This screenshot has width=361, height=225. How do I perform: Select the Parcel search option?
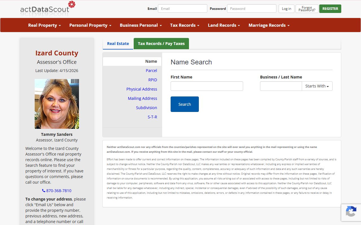pyautogui.click(x=151, y=71)
